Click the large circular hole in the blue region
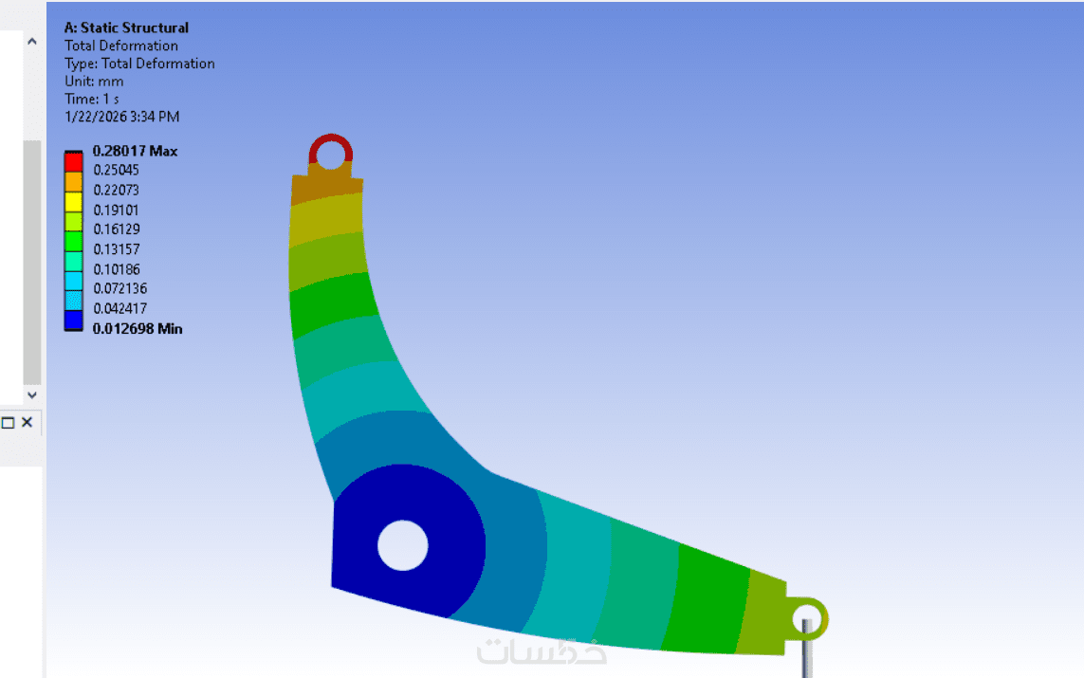The height and width of the screenshot is (678, 1084). (x=403, y=545)
